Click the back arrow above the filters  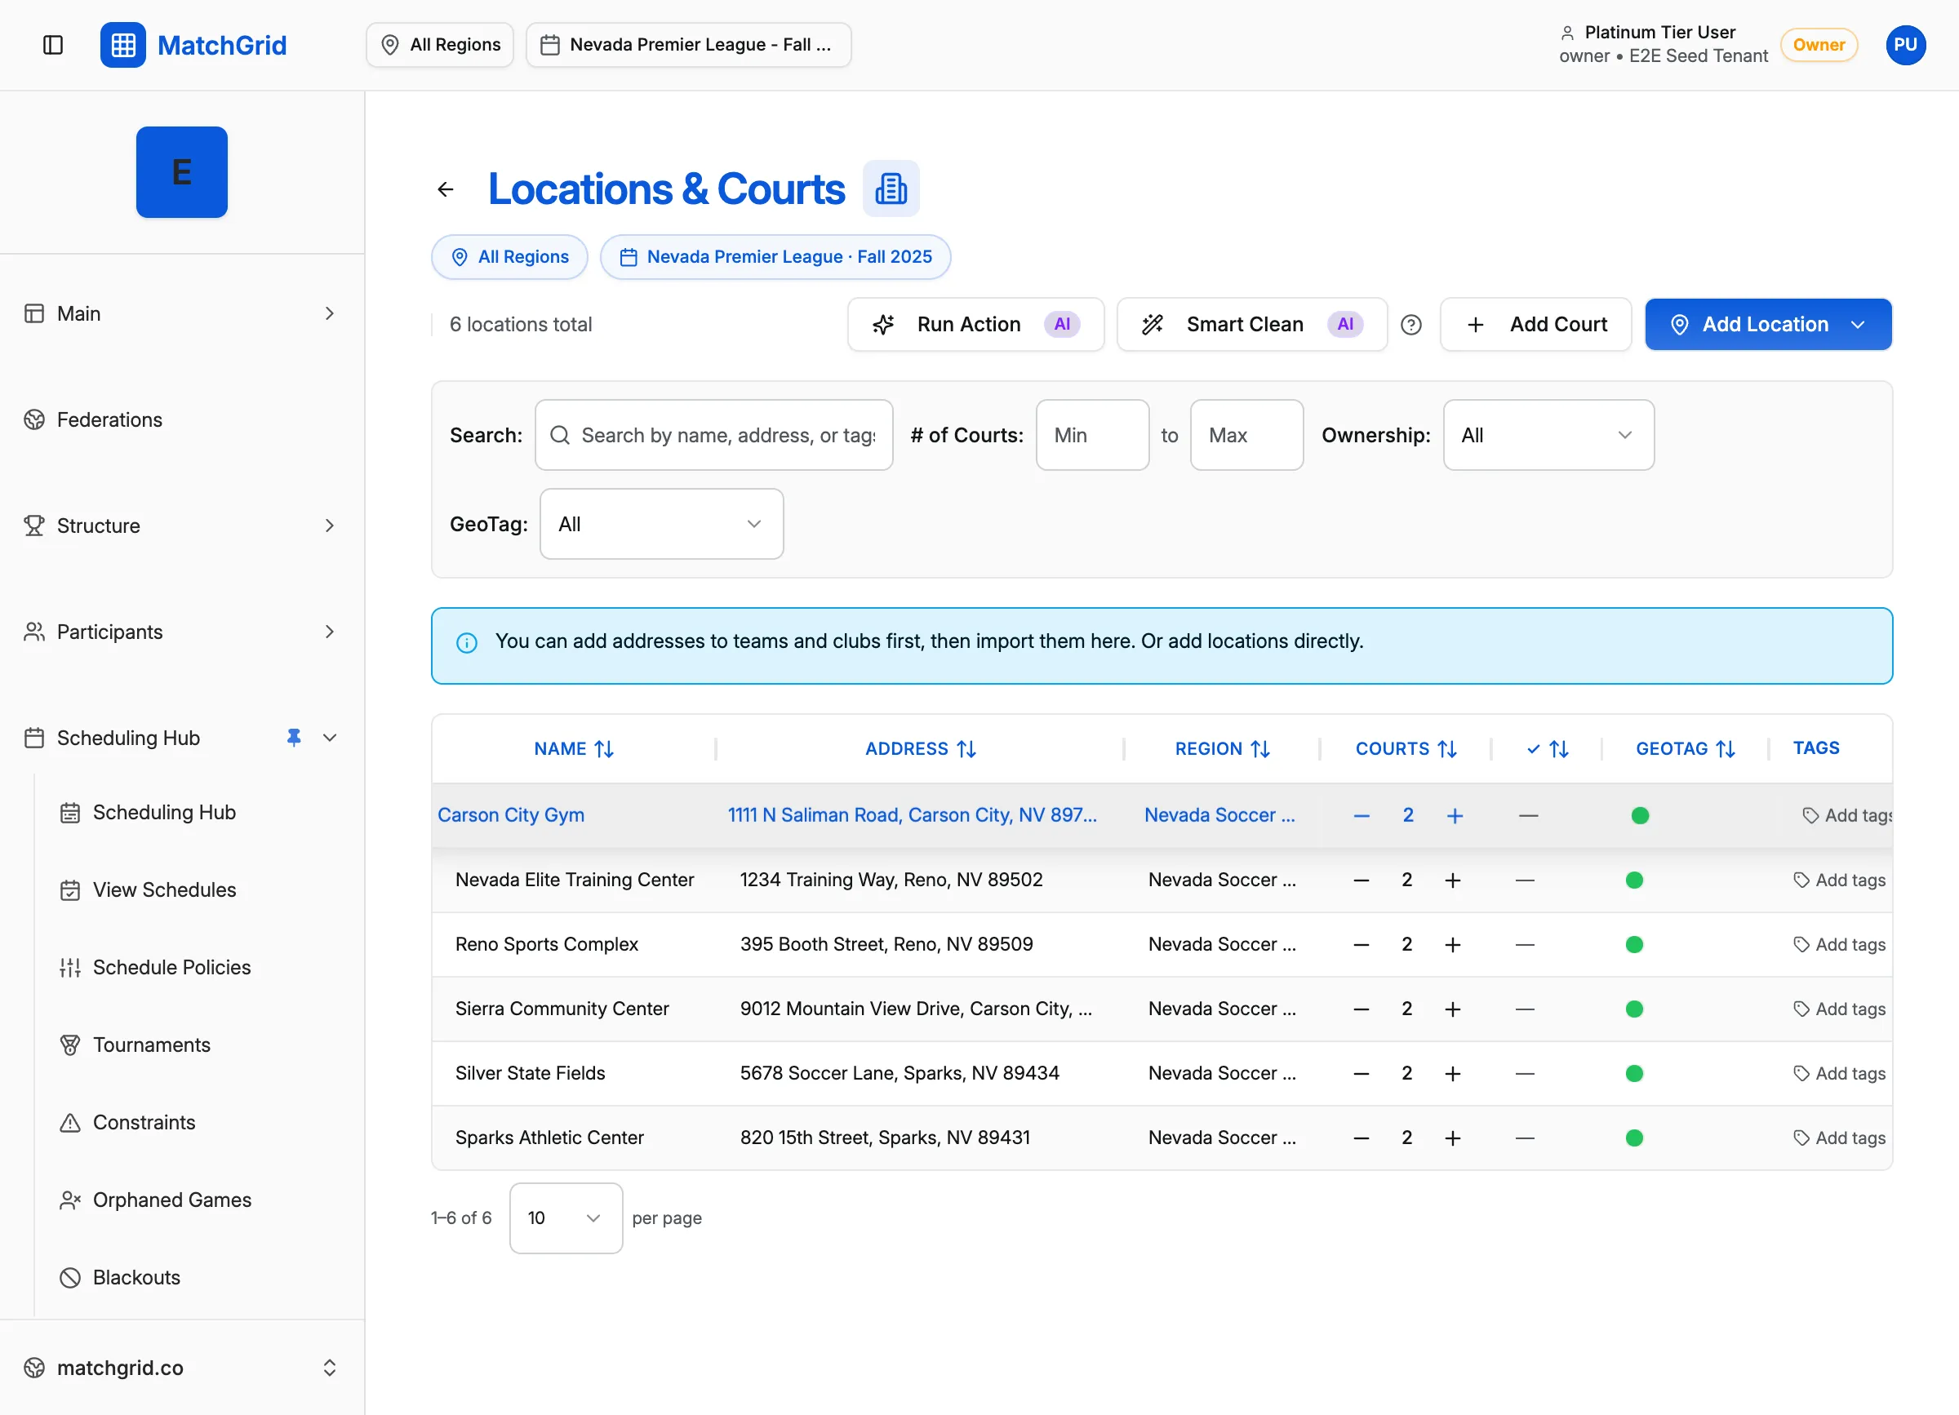pyautogui.click(x=446, y=189)
